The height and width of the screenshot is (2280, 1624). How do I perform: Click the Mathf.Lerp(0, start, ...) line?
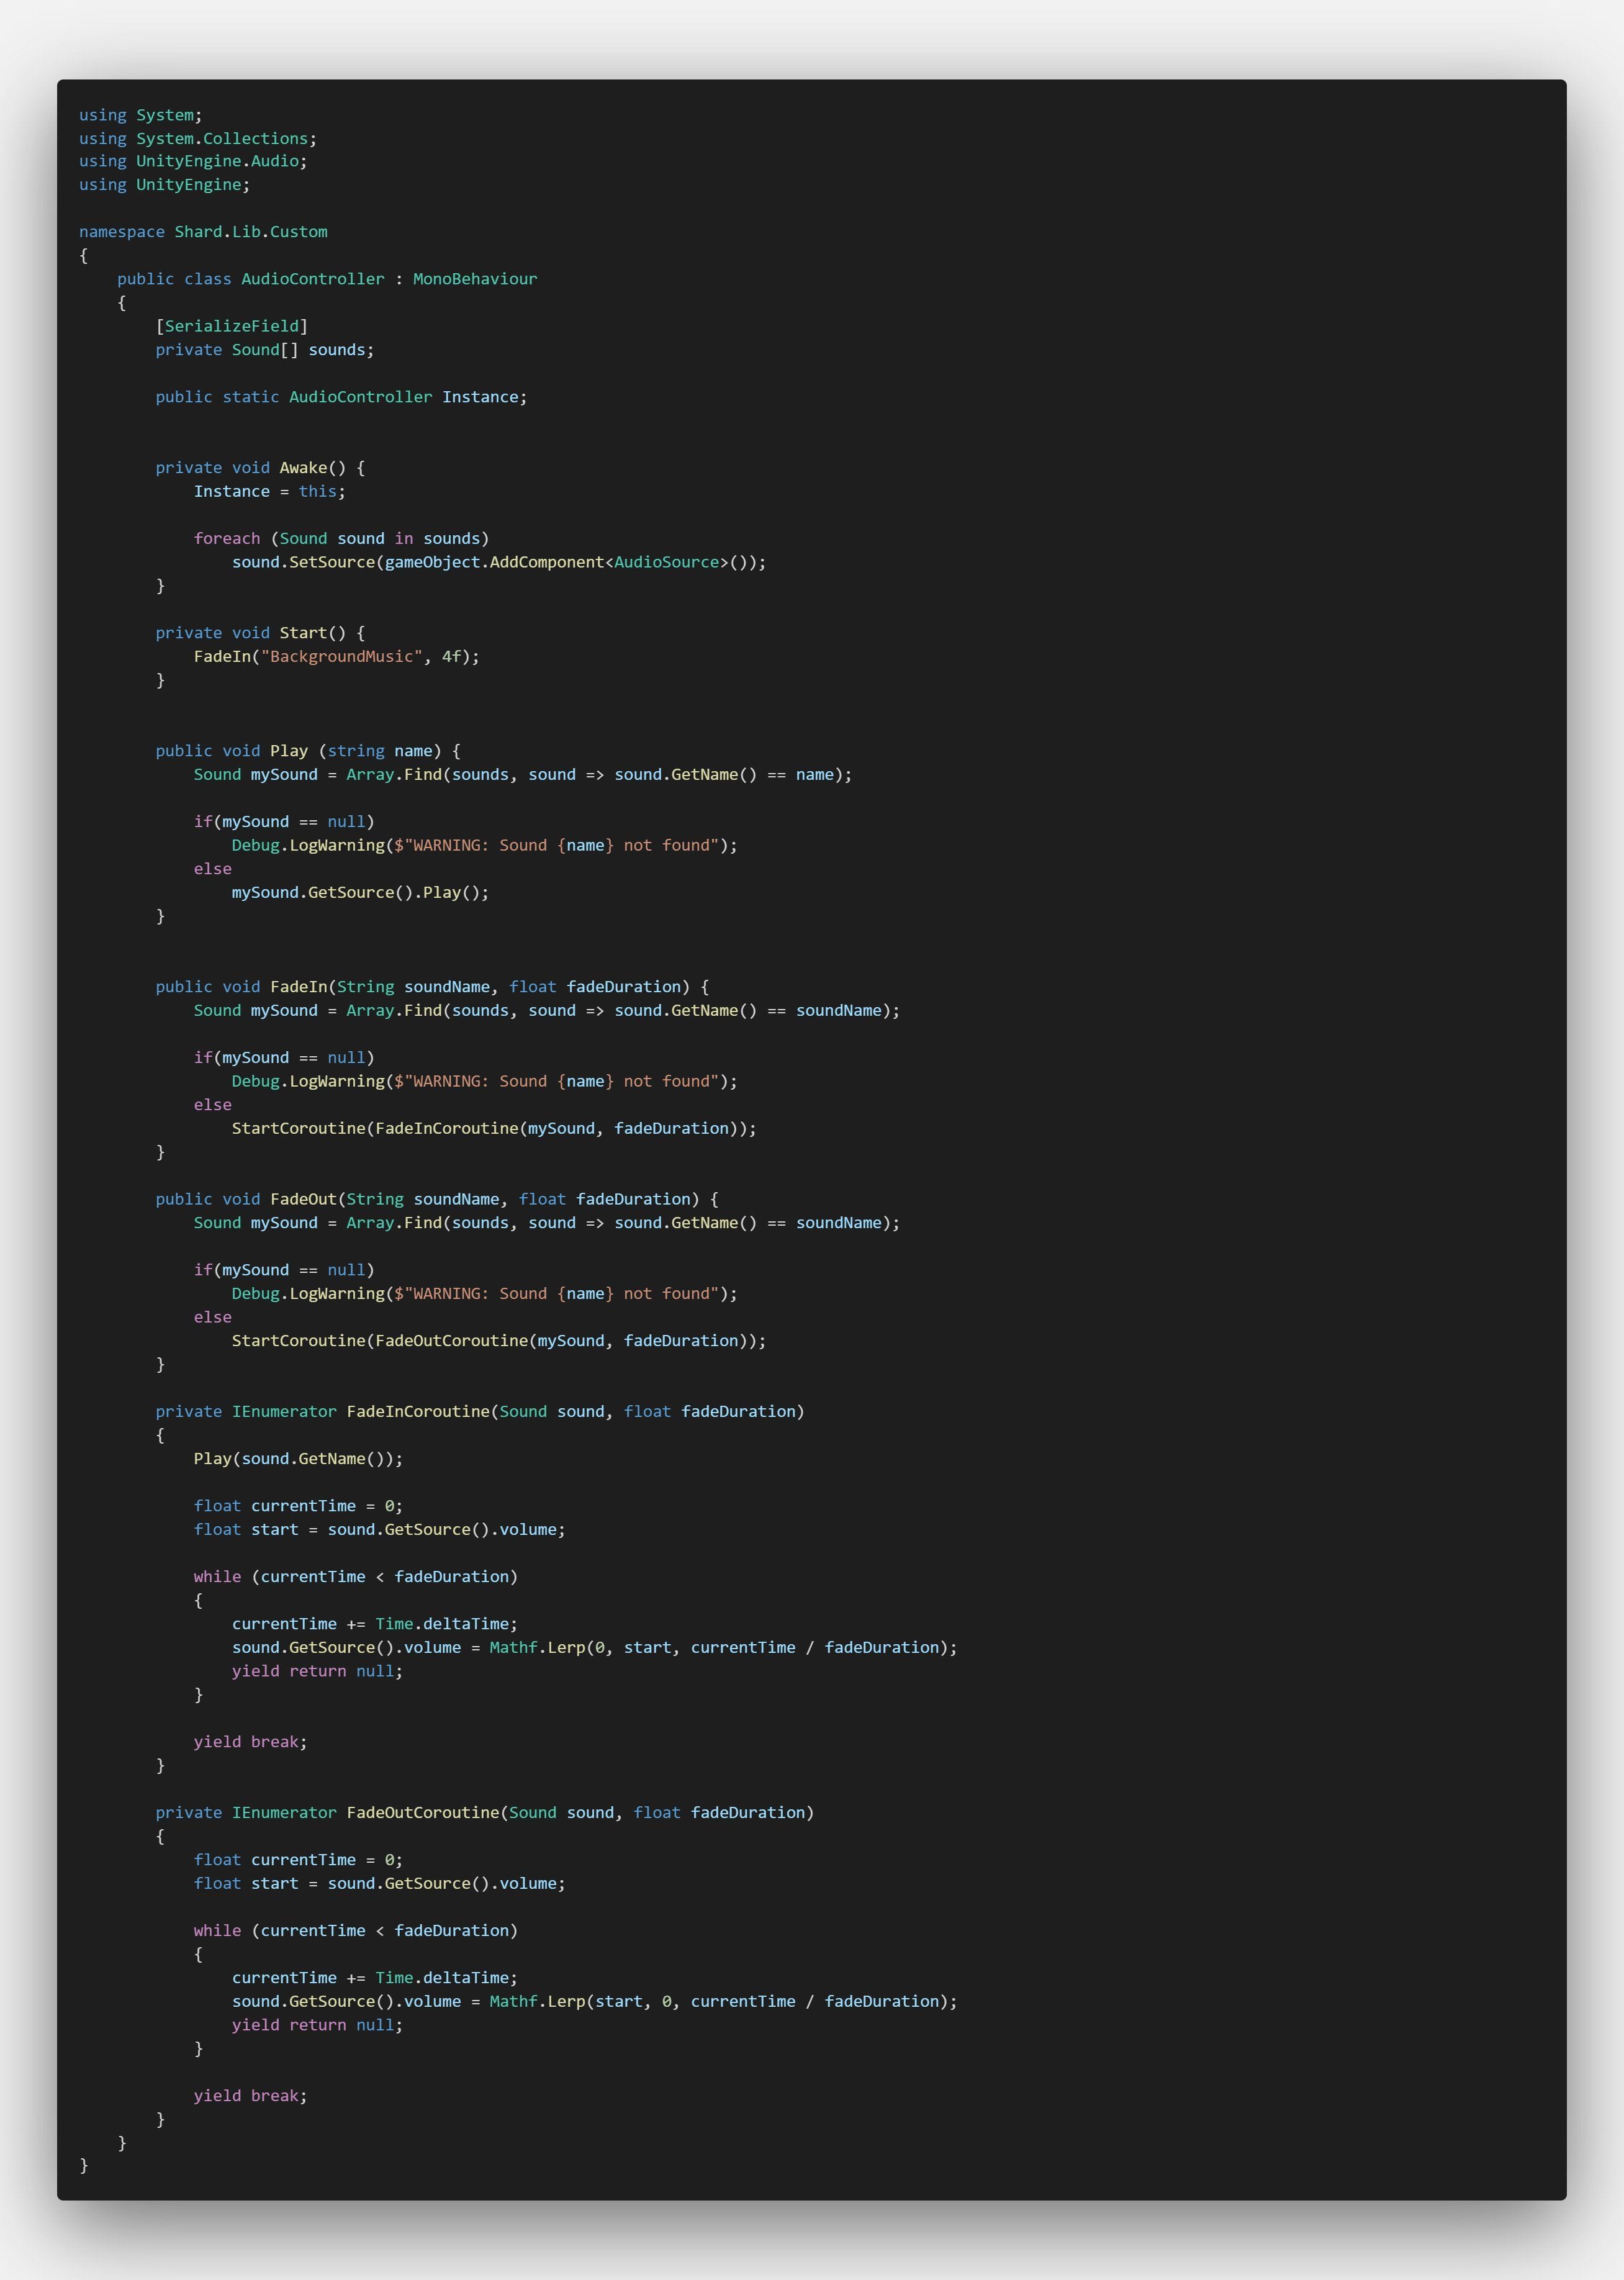[594, 1647]
